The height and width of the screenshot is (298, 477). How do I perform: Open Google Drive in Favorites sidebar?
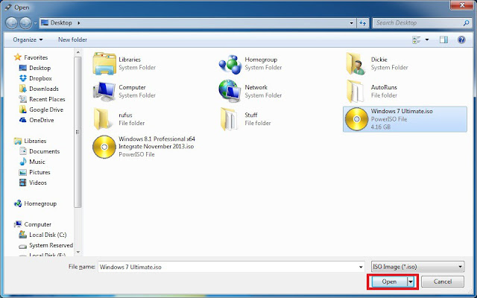41,110
